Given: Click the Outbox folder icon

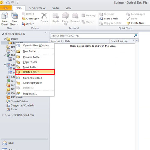Looking at the screenshot, I should click(x=8, y=93).
